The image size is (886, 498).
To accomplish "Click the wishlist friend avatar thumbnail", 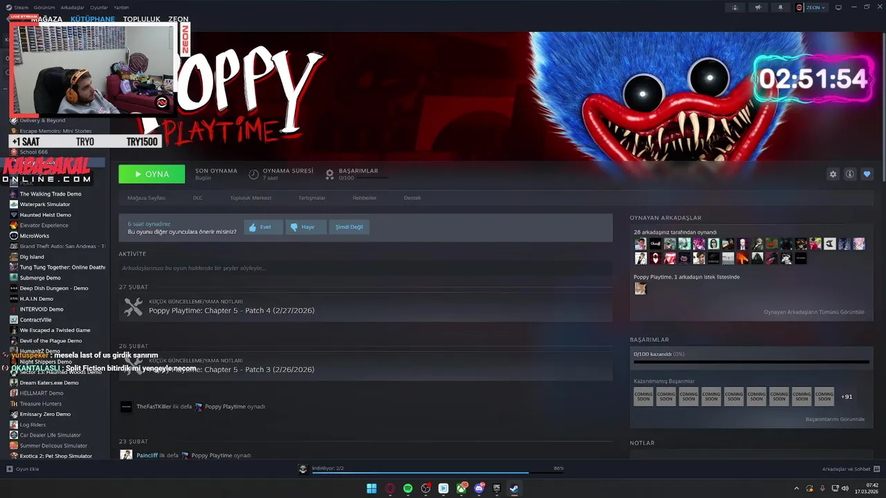I will [640, 288].
